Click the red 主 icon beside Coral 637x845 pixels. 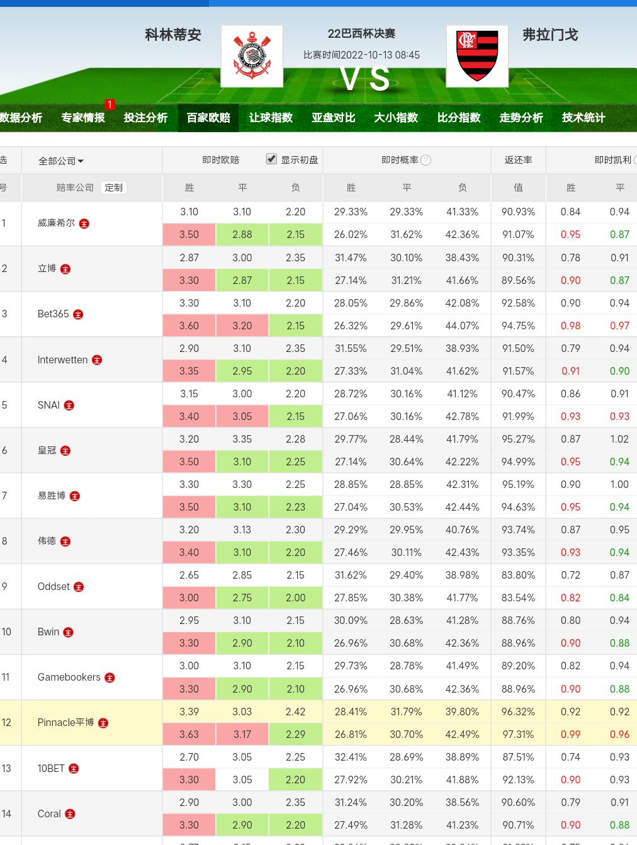tap(70, 814)
